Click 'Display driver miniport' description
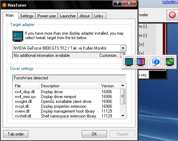The image size is (178, 141). click(x=59, y=97)
